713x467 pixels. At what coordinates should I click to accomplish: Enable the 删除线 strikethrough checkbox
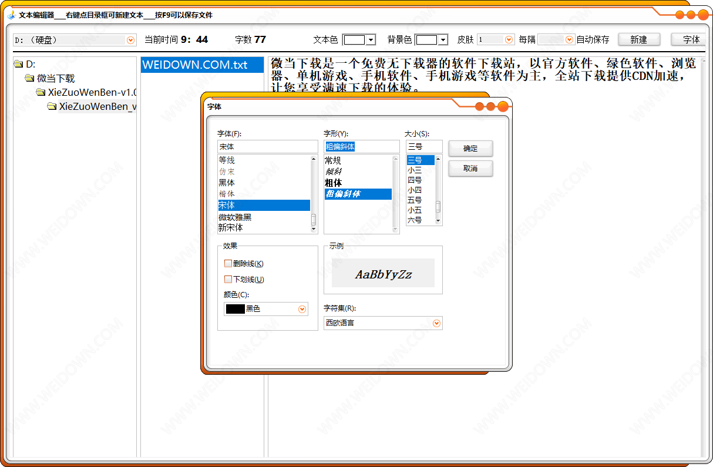[x=228, y=264]
